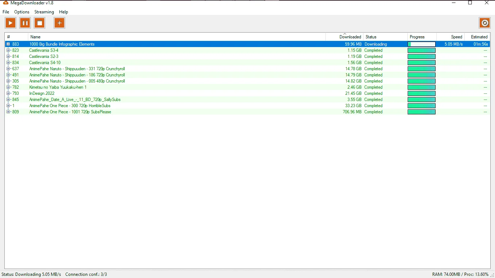
Task: Start downloads with the play button
Action: coord(11,23)
